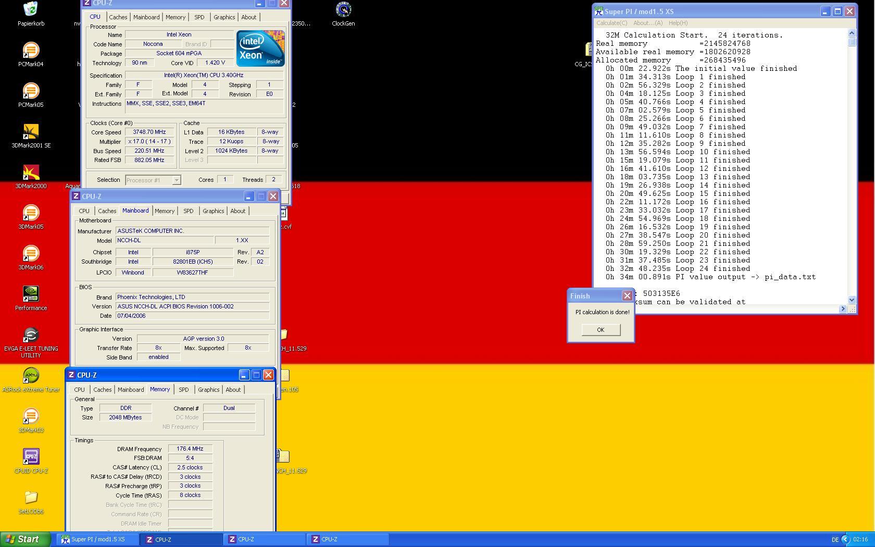The image size is (875, 547).
Task: Switch to CPU tab in Memory CPU-Z window
Action: pyautogui.click(x=79, y=390)
